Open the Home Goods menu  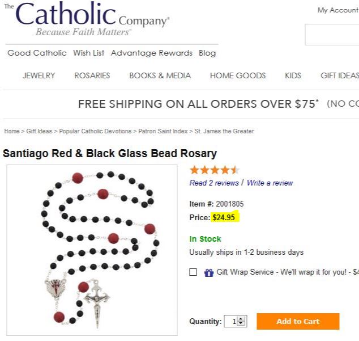237,75
